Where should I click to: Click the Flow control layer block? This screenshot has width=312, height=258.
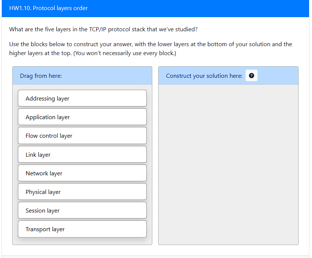coord(82,136)
